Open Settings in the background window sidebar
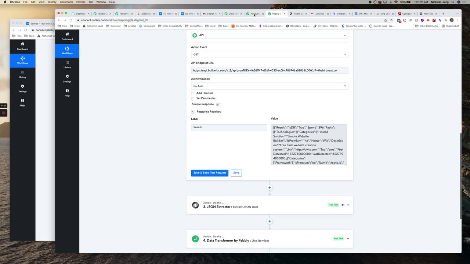470x264 pixels. click(x=22, y=88)
